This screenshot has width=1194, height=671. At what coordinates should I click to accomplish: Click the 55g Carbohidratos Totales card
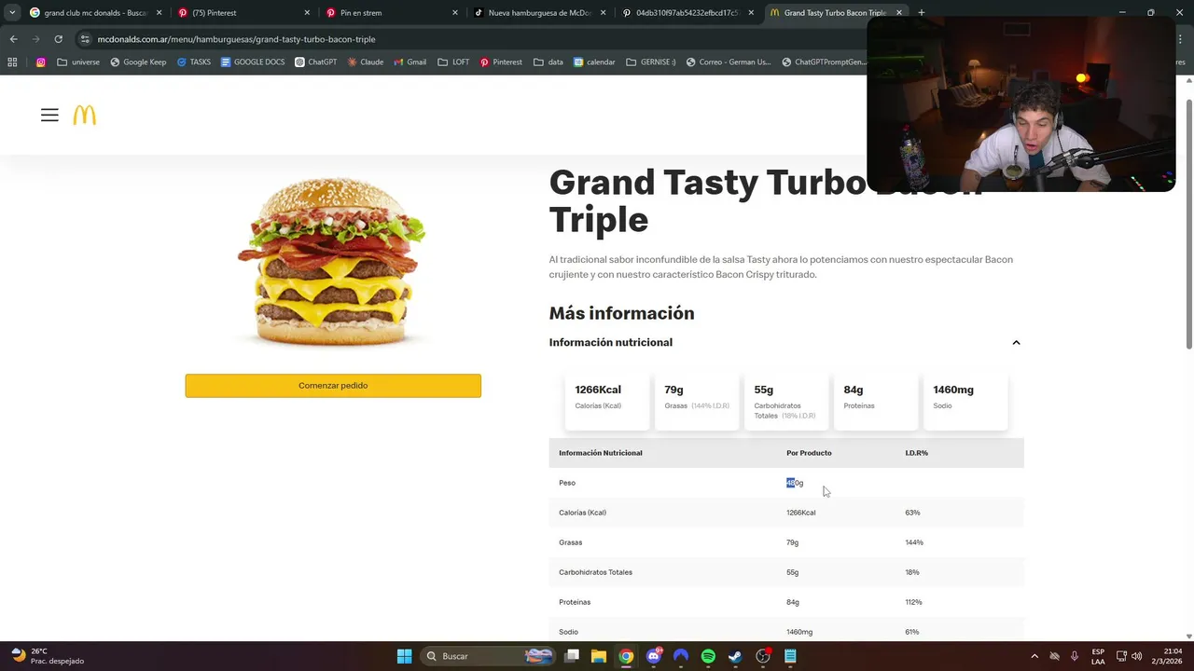click(x=786, y=402)
